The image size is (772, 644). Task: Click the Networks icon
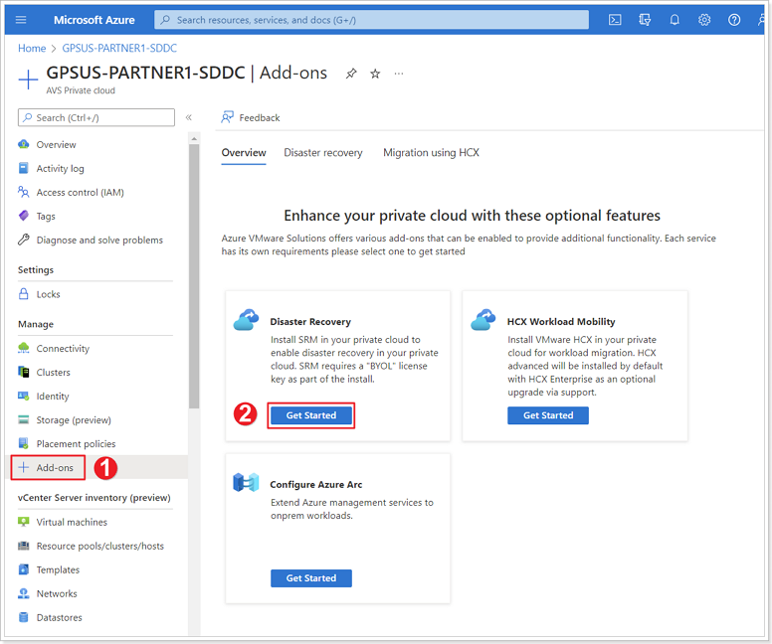pyautogui.click(x=24, y=593)
